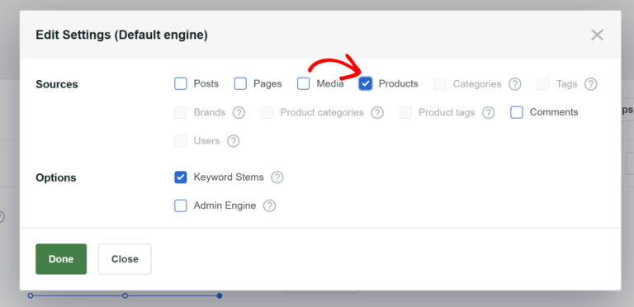
Task: Enable the Pages source checkbox
Action: [x=240, y=83]
